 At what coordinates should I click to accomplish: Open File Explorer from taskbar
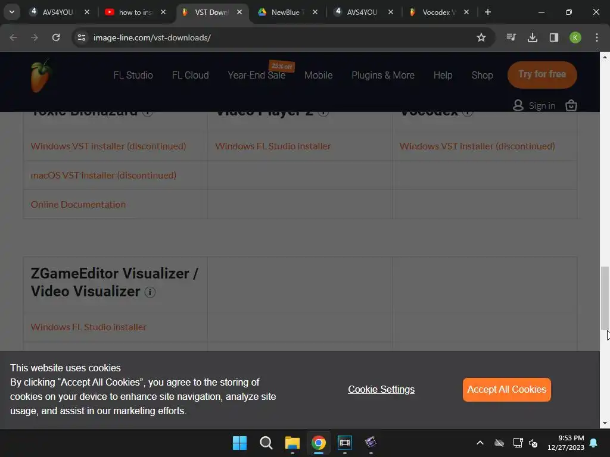point(292,443)
